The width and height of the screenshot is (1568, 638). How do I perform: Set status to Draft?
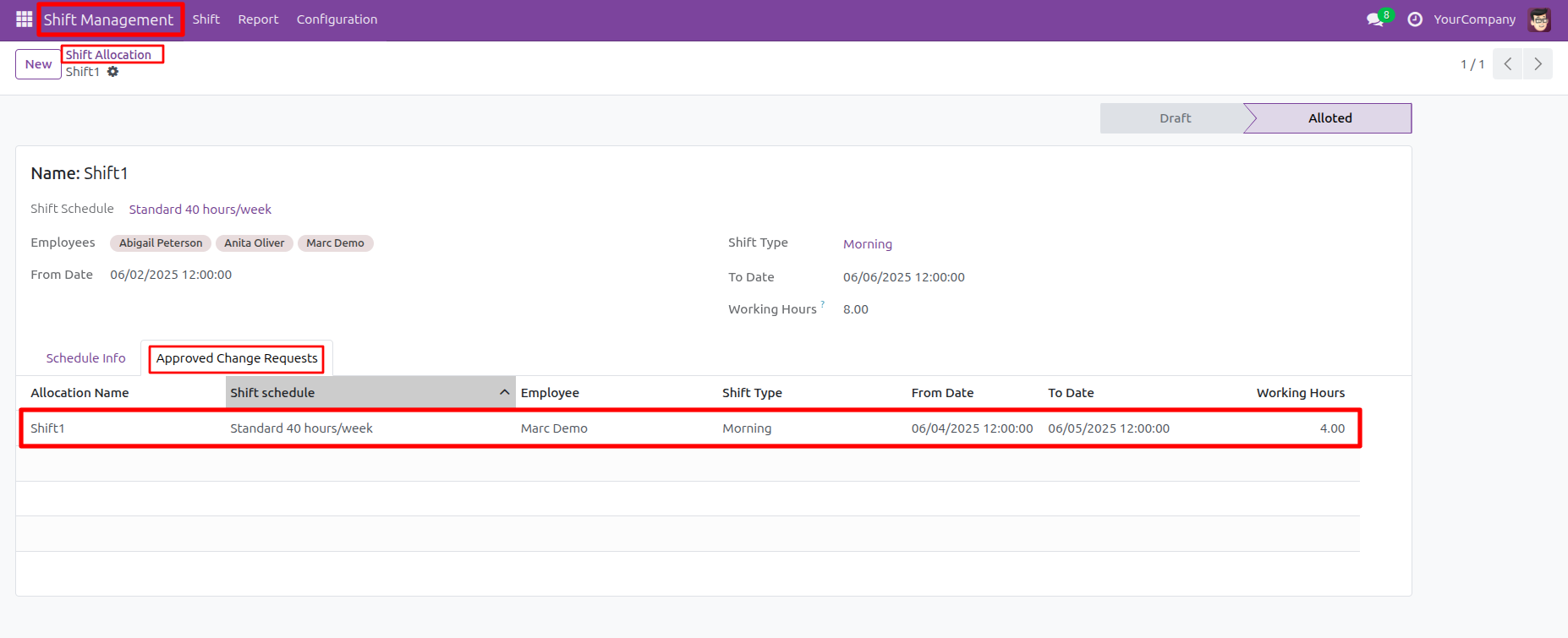tap(1174, 118)
